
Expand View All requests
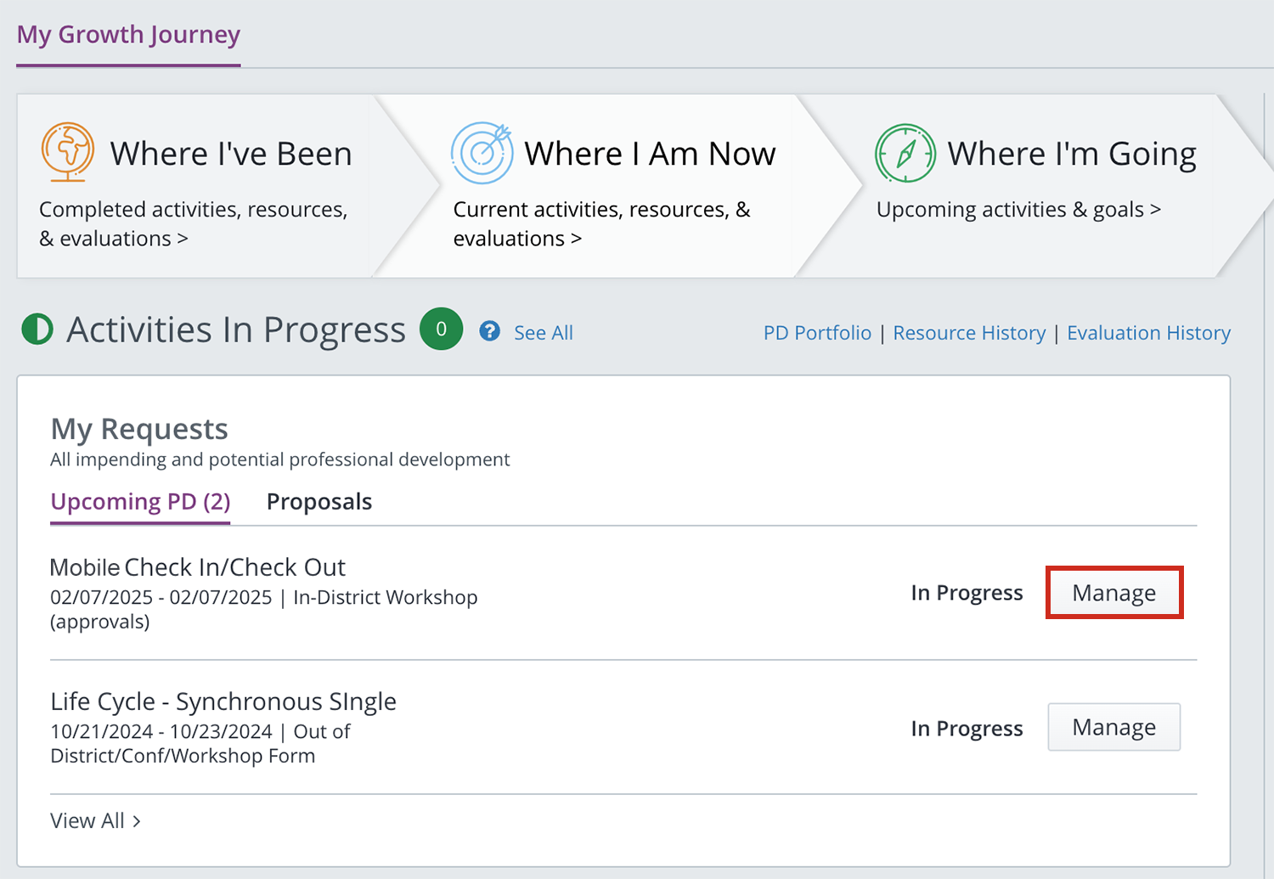click(x=95, y=820)
